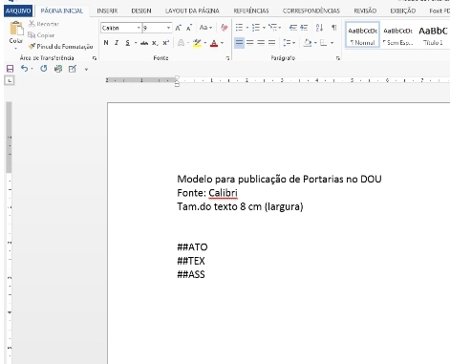Switch to LAYOUT DA PÁGINA tab
Viewport: 450px width, 364px height.
(192, 11)
